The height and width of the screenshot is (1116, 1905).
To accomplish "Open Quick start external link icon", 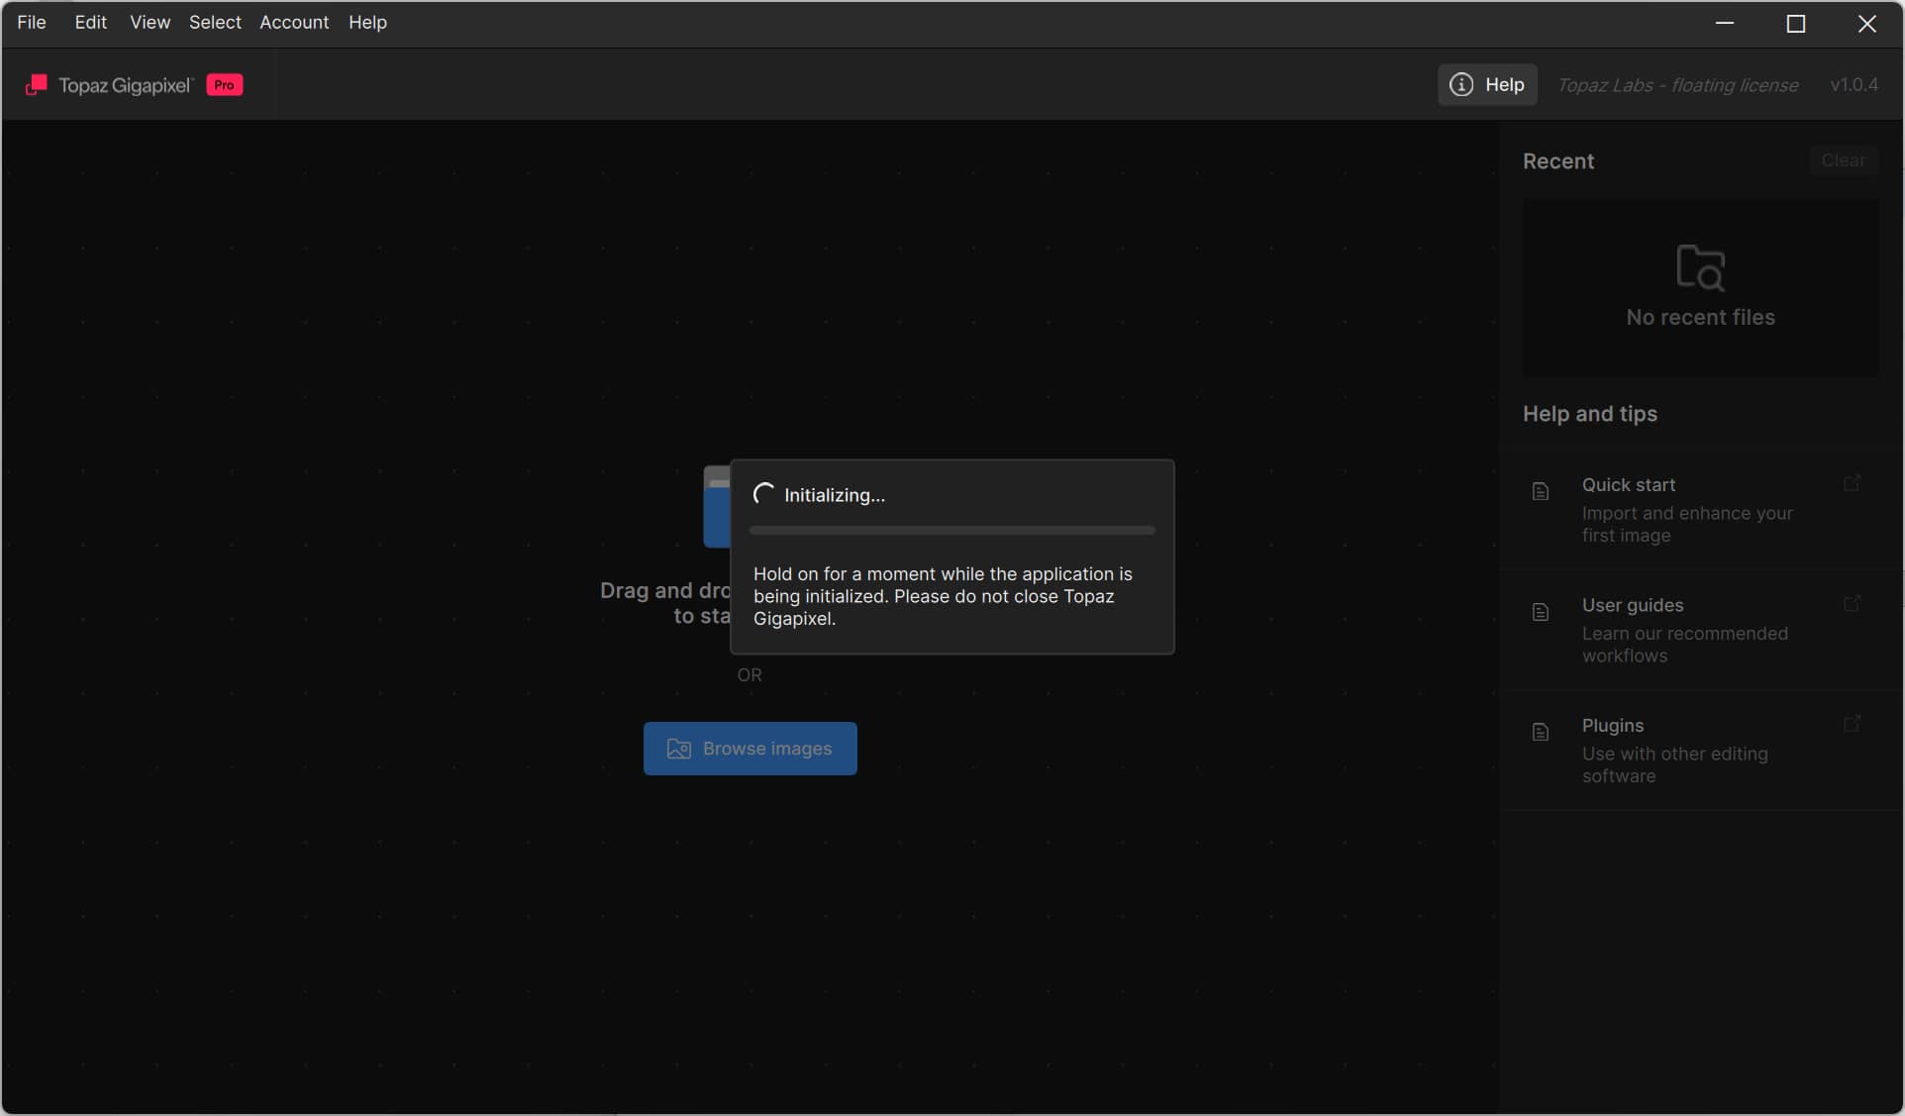I will [1852, 483].
